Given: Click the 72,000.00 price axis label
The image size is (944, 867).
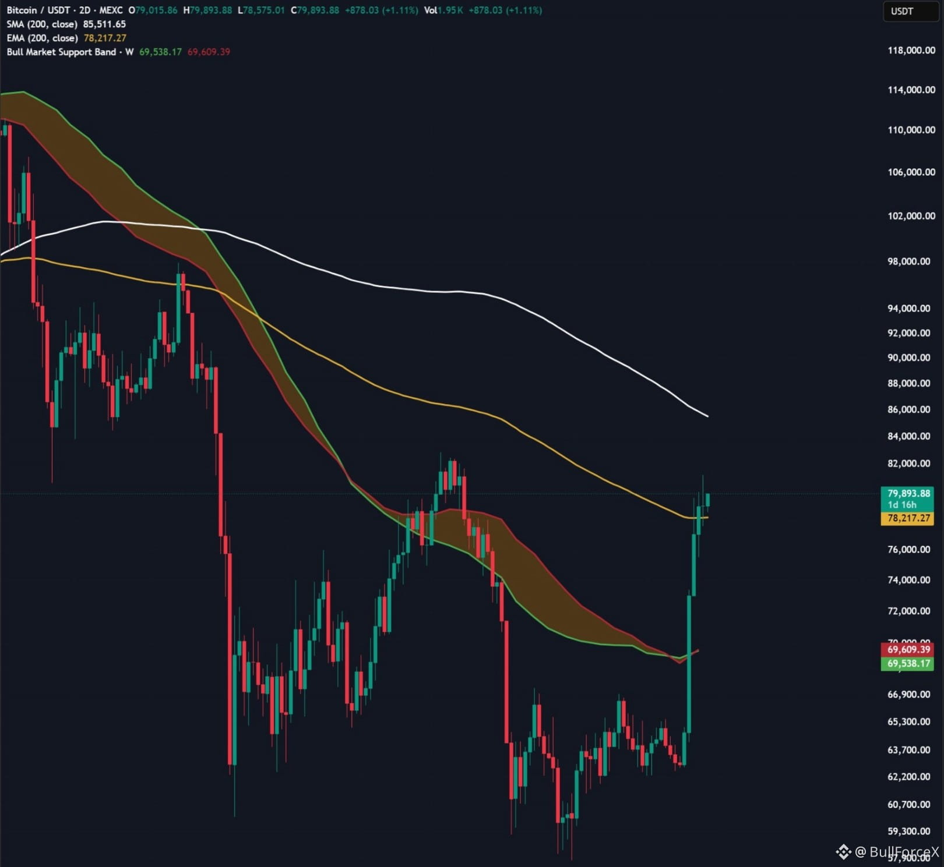Looking at the screenshot, I should [x=909, y=611].
